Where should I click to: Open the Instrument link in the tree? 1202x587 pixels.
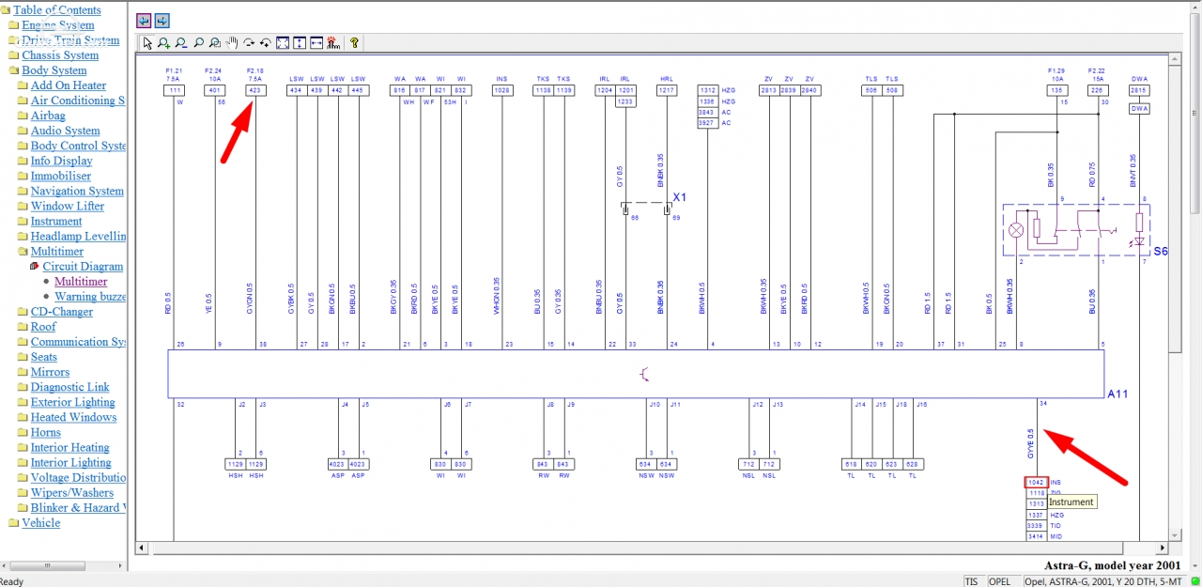click(56, 221)
